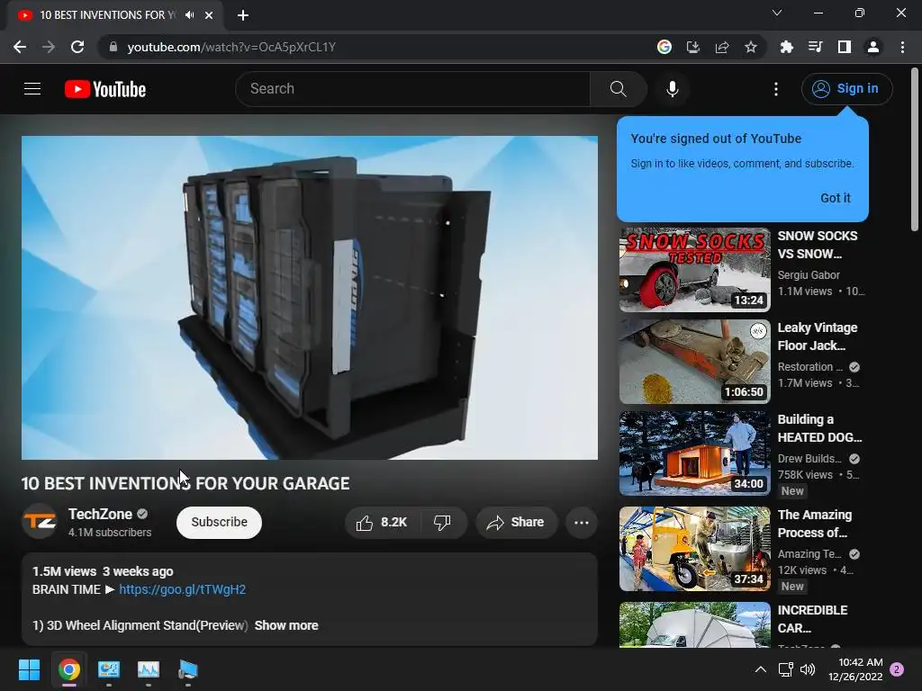
Task: Open more actions ellipsis under video
Action: (582, 523)
